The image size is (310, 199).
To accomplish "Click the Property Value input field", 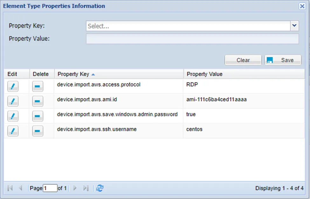I will 192,39.
